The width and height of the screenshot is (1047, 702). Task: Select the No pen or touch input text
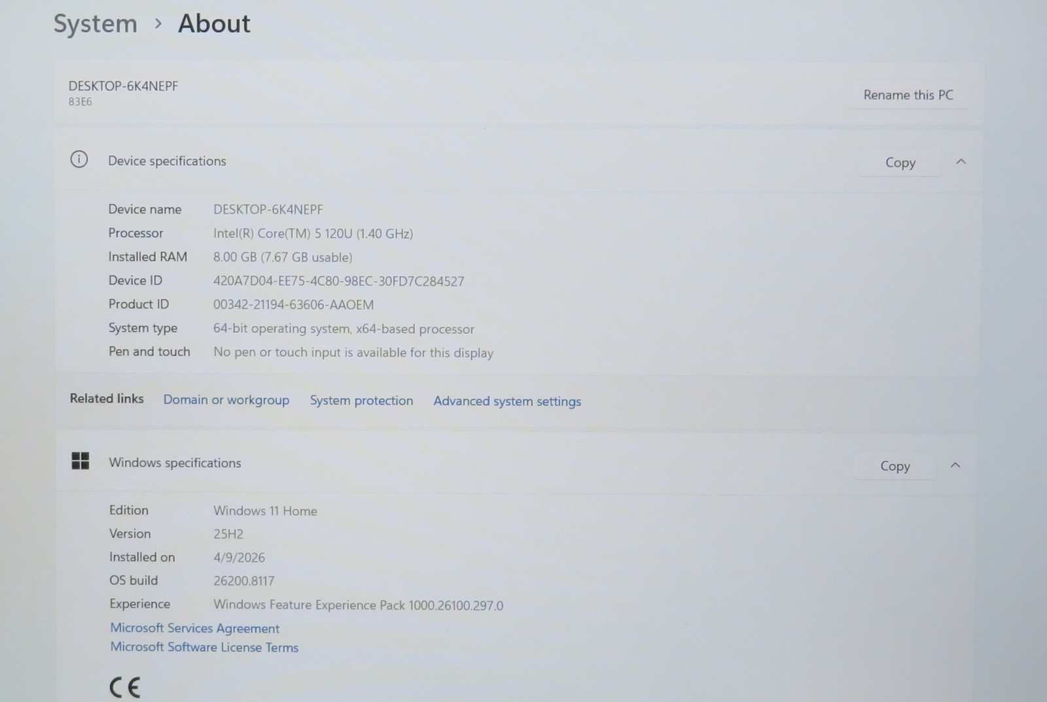point(353,353)
